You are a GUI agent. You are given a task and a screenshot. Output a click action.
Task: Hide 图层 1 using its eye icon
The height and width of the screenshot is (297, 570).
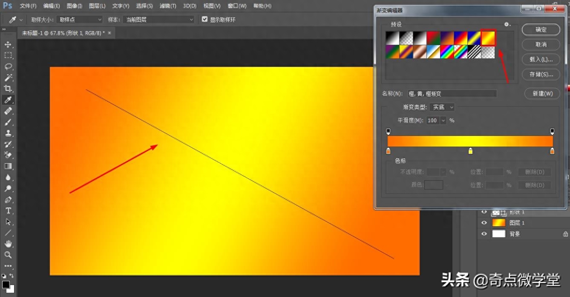click(484, 223)
